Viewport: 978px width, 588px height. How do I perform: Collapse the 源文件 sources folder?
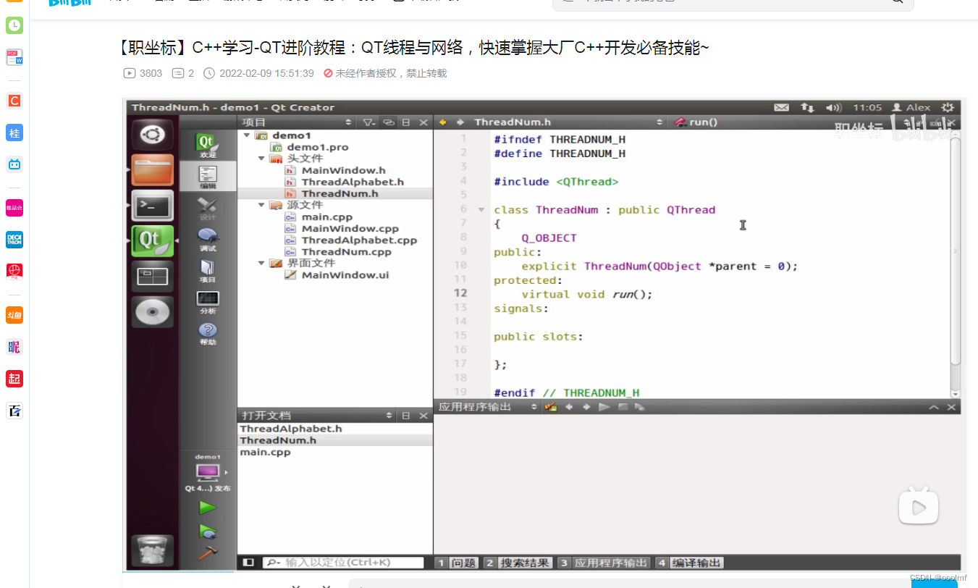click(262, 205)
